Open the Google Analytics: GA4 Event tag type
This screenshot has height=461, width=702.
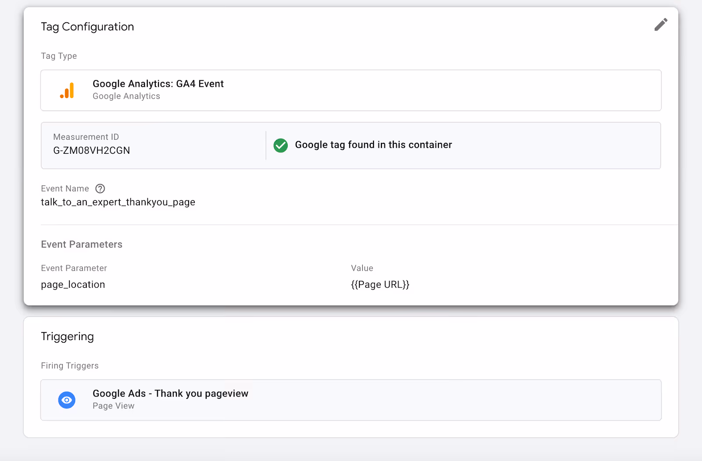(x=351, y=90)
